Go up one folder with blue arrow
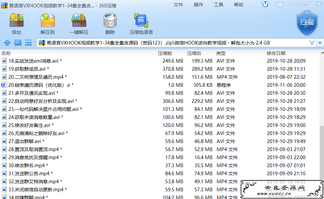 pos(7,43)
